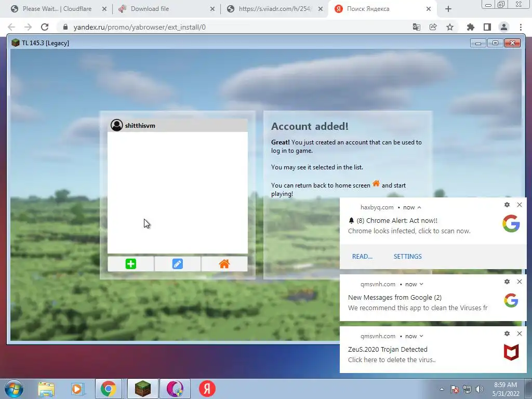532x399 pixels.
Task: Toggle the browser side panel icon
Action: pyautogui.click(x=487, y=27)
